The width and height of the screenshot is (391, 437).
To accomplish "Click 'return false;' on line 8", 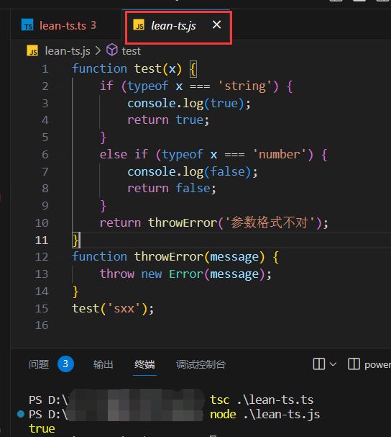I will click(x=172, y=189).
